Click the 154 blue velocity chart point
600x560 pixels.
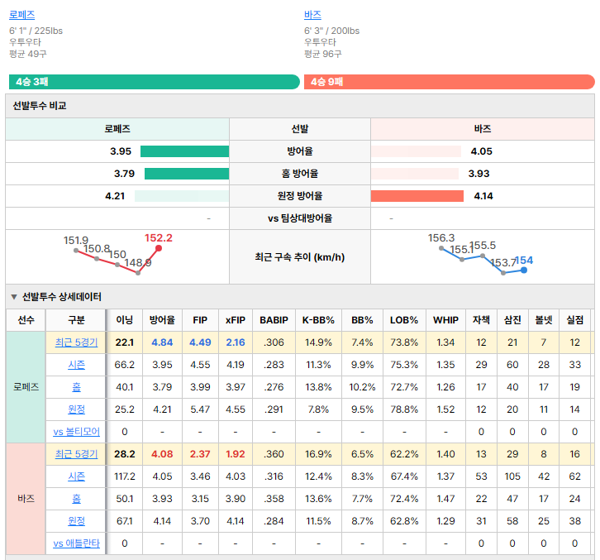[524, 270]
